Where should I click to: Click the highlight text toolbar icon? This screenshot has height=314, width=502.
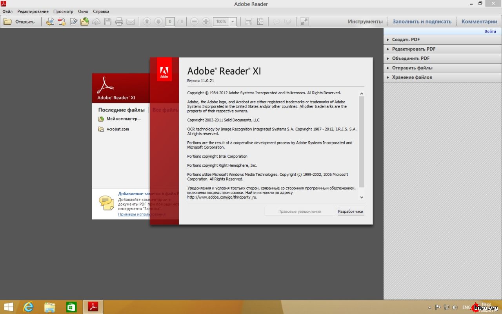pos(287,22)
